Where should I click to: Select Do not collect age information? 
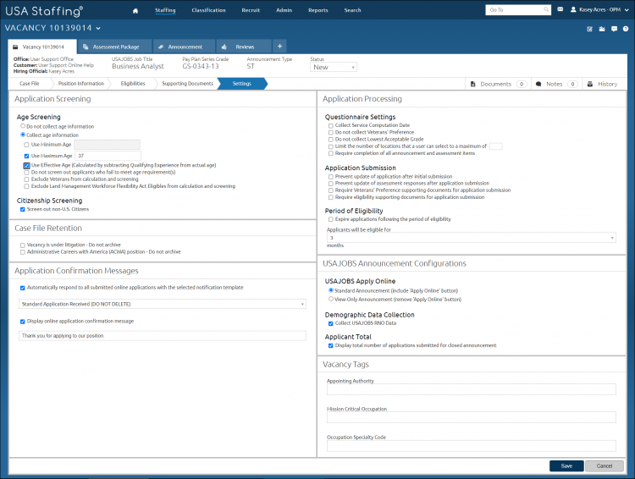click(23, 126)
